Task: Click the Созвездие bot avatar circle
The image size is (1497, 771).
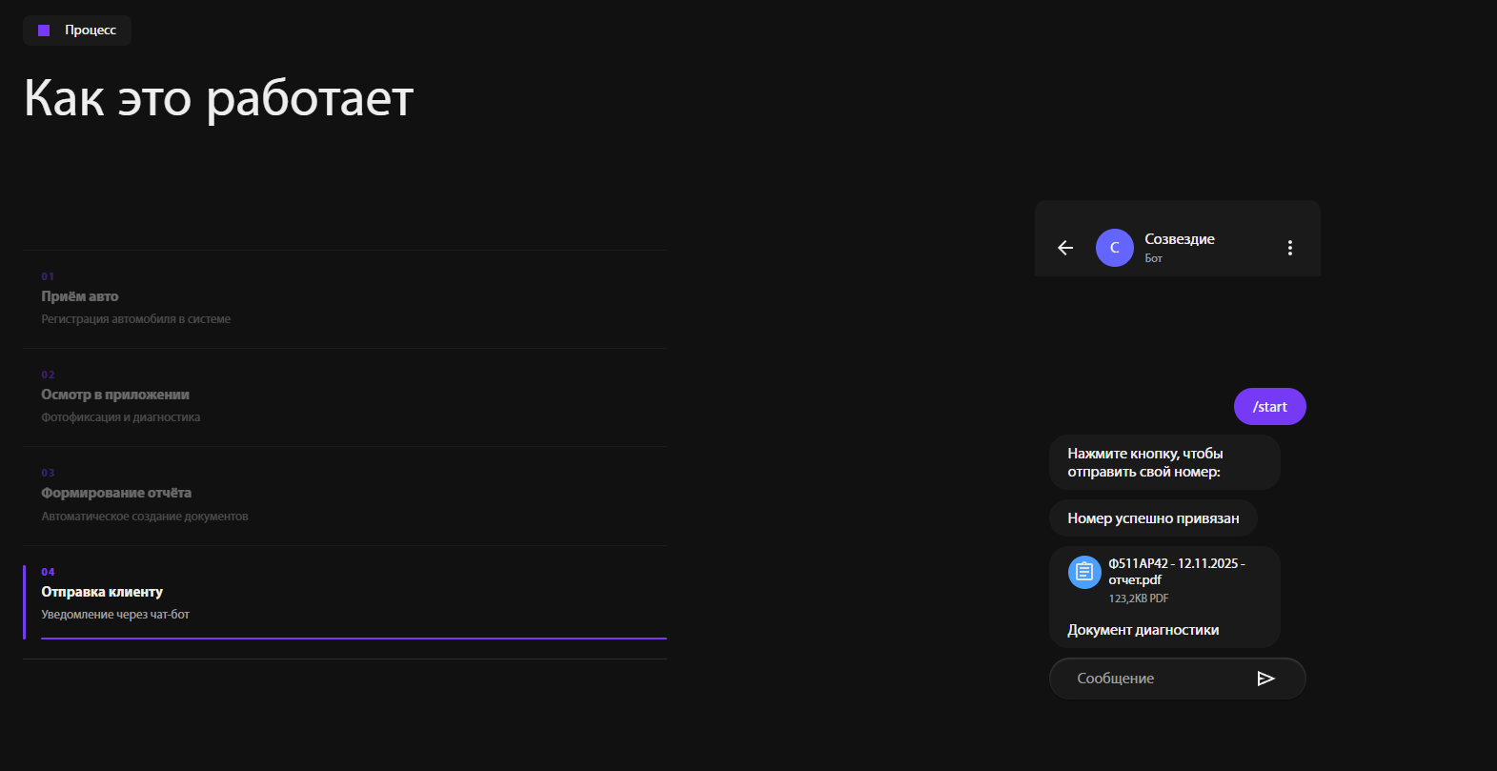Action: [x=1115, y=248]
